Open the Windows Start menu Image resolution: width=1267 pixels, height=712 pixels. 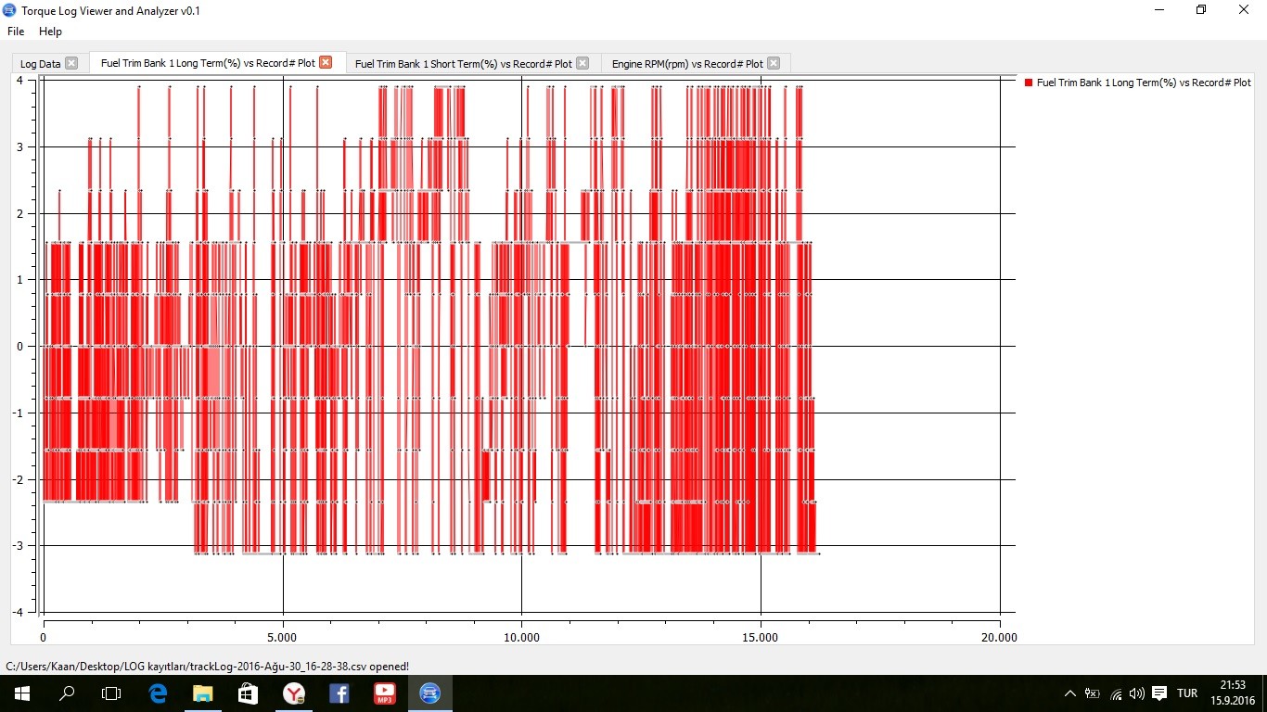click(21, 693)
